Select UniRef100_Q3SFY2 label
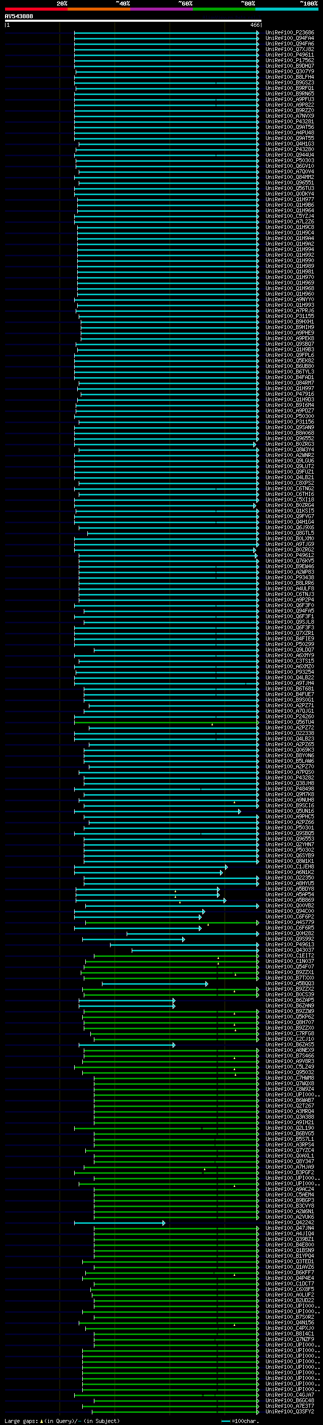Viewport: 323px width, 1425px height. tap(290, 1412)
